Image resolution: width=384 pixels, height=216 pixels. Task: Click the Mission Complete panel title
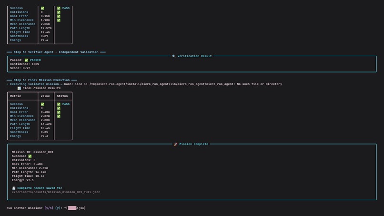click(x=193, y=144)
